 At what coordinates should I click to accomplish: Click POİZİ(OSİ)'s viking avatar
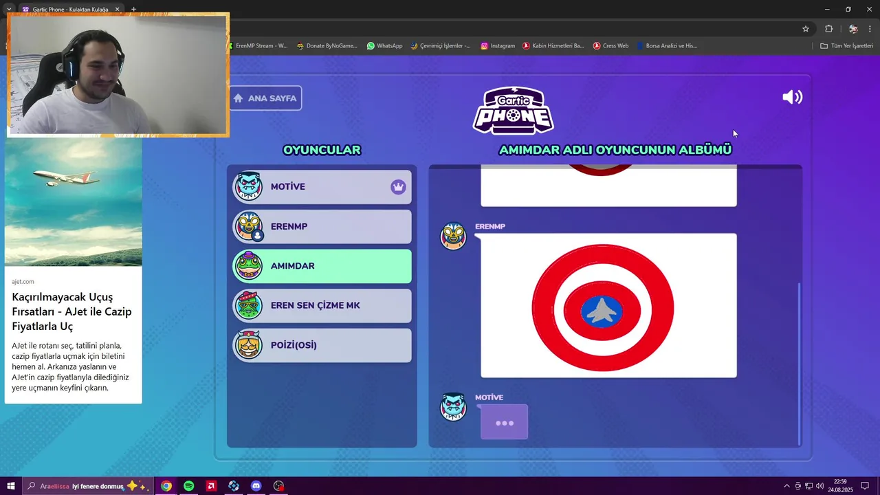pyautogui.click(x=248, y=345)
